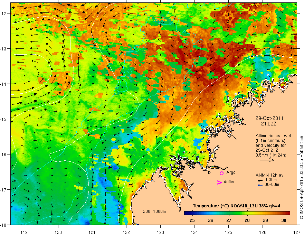Image resolution: width=304 pixels, height=235 pixels.
Task: Click the latitude axis label -14
Action: coord(3,84)
